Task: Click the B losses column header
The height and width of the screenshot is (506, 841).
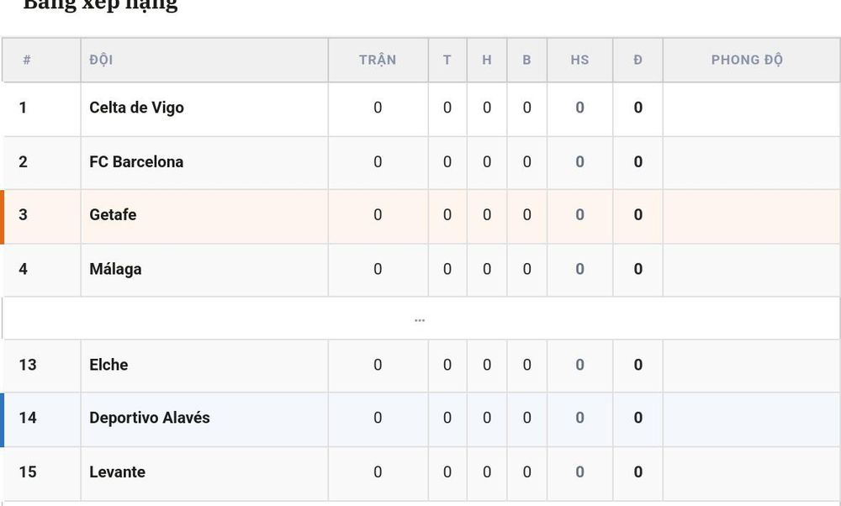Action: point(526,60)
